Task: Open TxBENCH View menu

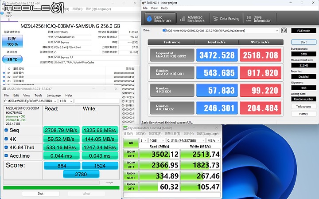Action: point(154,8)
